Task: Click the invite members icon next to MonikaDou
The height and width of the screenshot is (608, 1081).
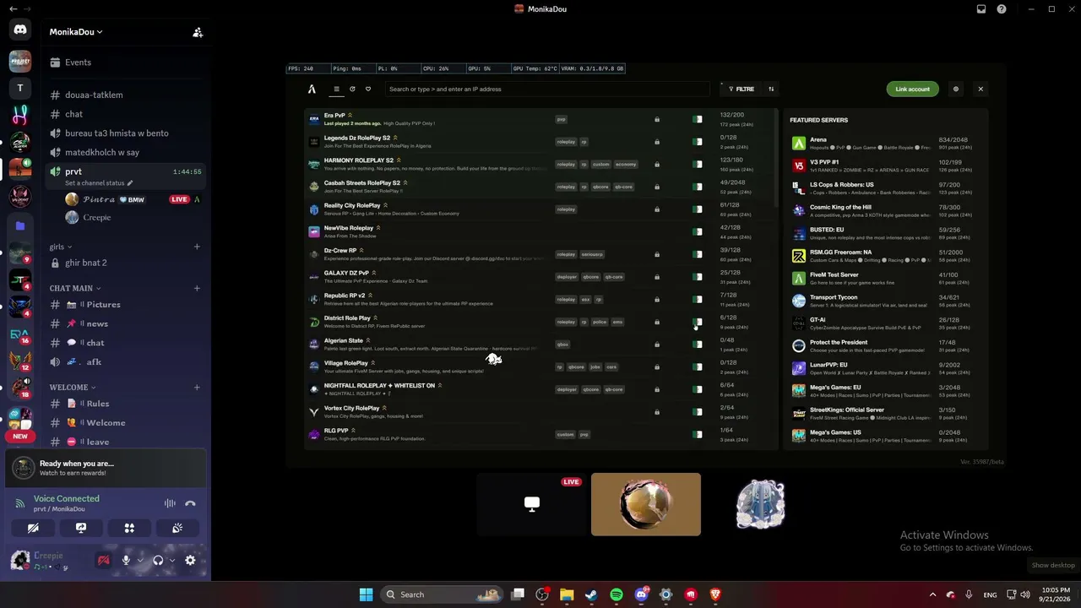Action: click(198, 32)
